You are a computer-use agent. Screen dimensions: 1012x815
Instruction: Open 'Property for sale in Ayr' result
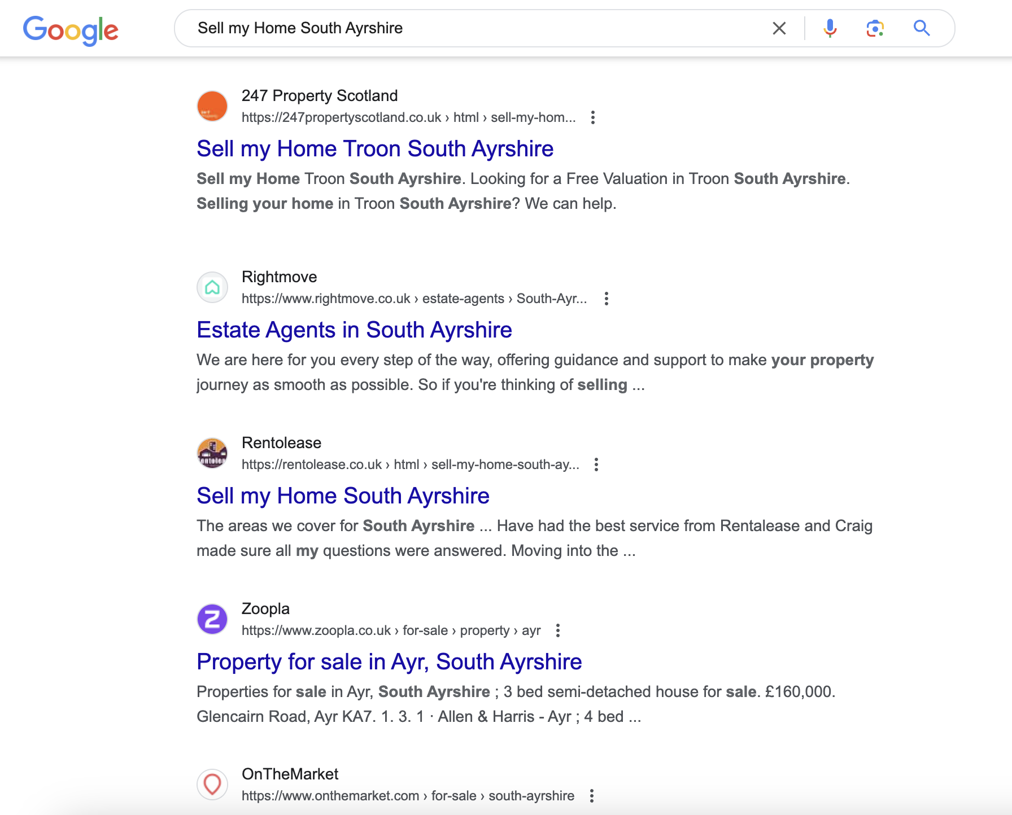(x=389, y=662)
